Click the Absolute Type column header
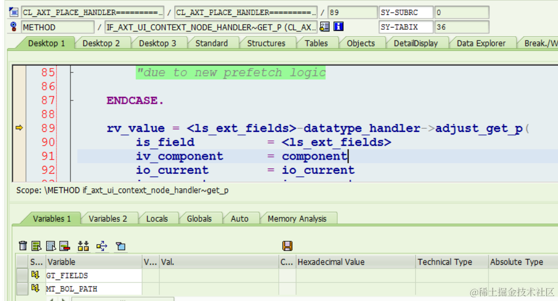558x301 pixels. pos(522,262)
